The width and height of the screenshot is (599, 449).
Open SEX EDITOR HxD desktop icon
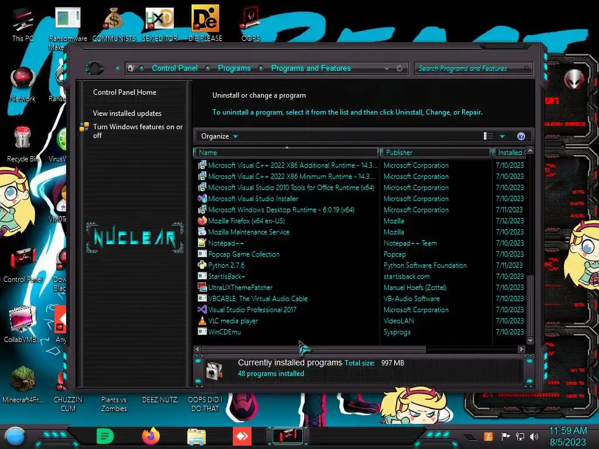(160, 25)
